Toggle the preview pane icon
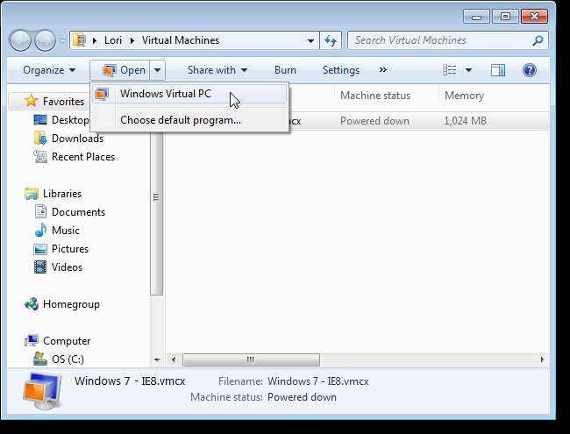This screenshot has width=570, height=434. pyautogui.click(x=498, y=70)
